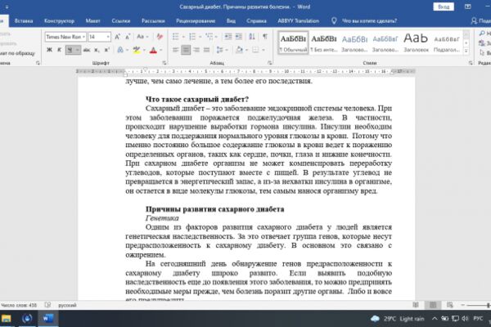Align text to the left

click(x=176, y=50)
